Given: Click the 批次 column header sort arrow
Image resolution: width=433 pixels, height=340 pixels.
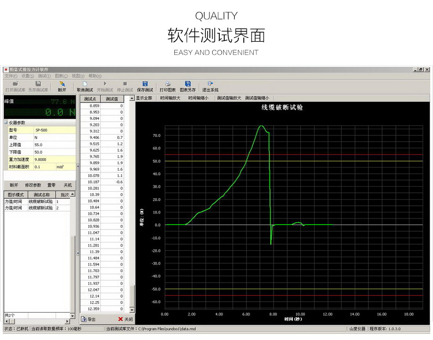Looking at the screenshot, I should coord(72,194).
